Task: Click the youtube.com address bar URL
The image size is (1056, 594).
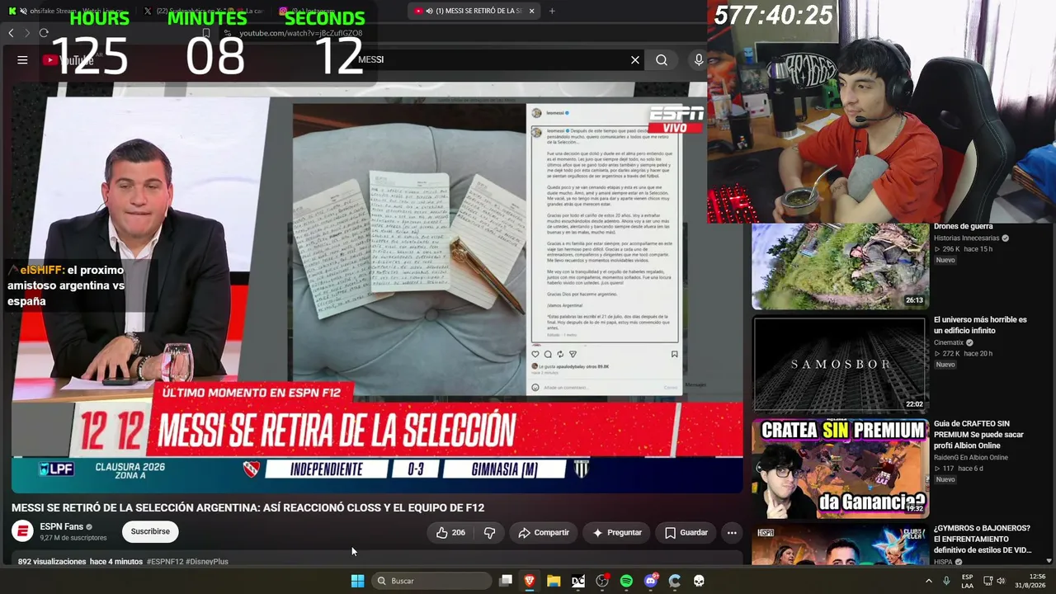Action: tap(300, 33)
